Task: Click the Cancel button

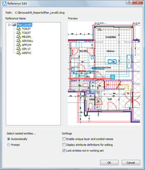Action: pos(131,163)
